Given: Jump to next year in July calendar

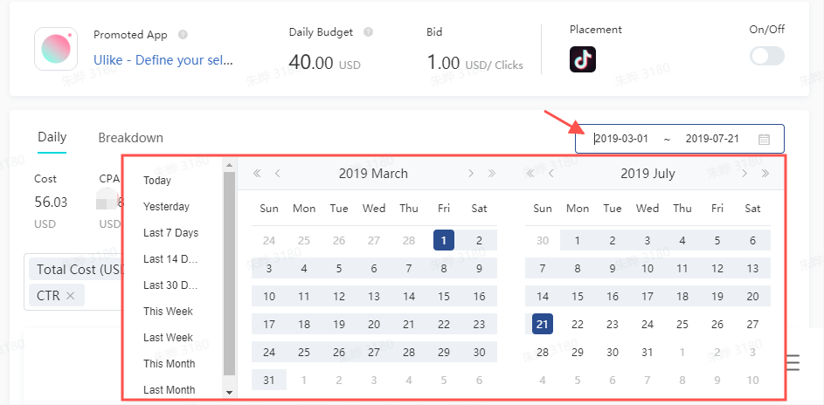Looking at the screenshot, I should coord(765,174).
